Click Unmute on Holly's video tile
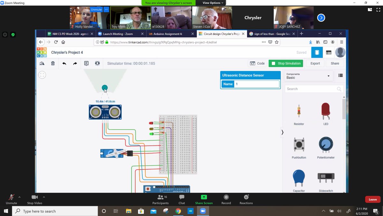Screen dimensions: 383x216 (96, 10)
